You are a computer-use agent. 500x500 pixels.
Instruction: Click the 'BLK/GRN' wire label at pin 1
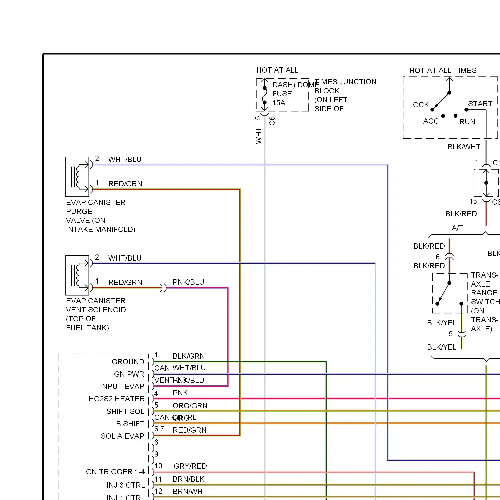click(189, 356)
